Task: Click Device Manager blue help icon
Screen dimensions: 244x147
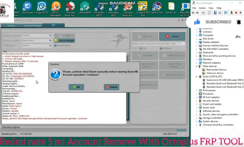Action: coord(215,13)
